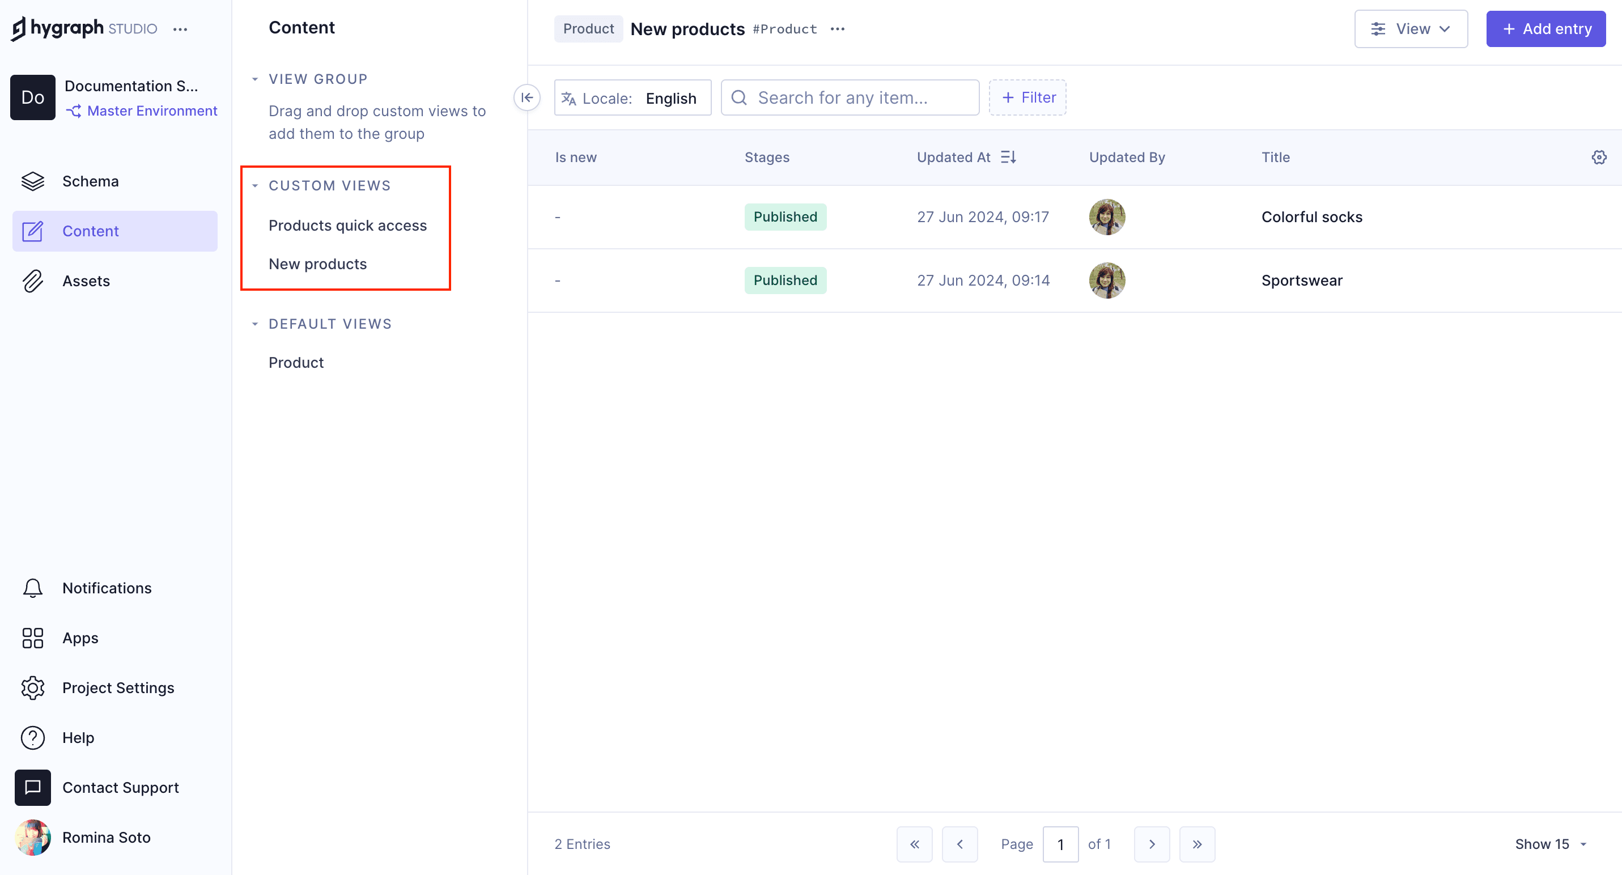Click the page number input field
The image size is (1622, 875).
pos(1061,844)
